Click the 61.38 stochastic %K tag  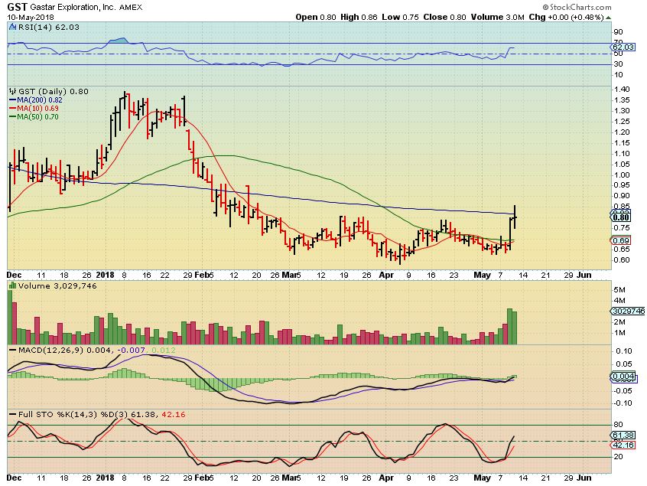623,435
